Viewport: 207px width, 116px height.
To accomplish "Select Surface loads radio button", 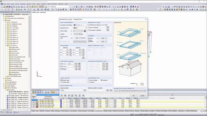I will click(x=61, y=82).
